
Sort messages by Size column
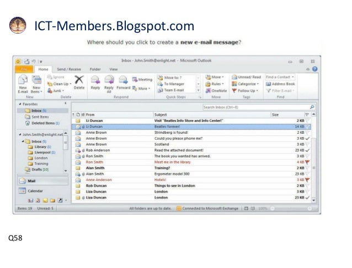pyautogui.click(x=287, y=114)
